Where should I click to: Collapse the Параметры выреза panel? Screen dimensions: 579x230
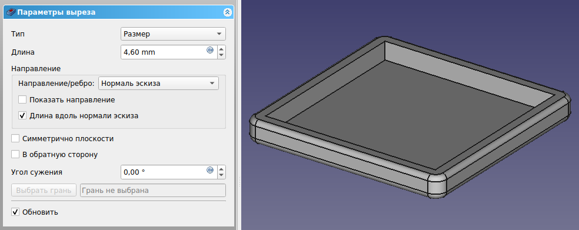point(228,12)
